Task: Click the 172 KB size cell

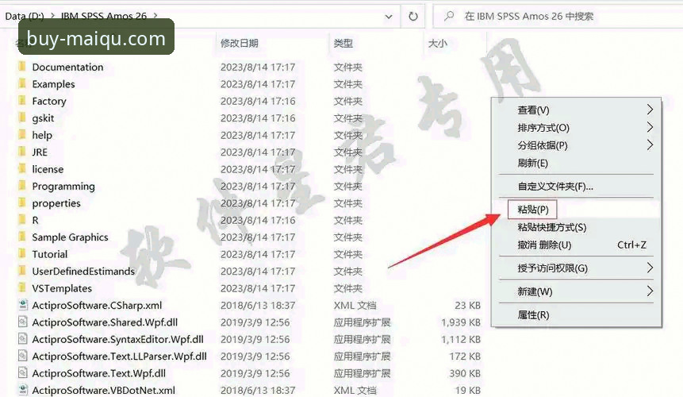Action: point(465,357)
